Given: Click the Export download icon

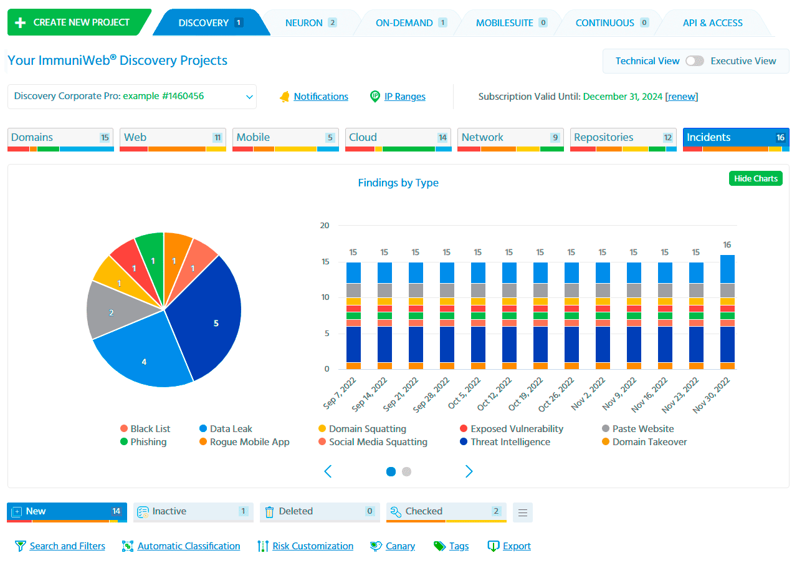Looking at the screenshot, I should (x=494, y=546).
